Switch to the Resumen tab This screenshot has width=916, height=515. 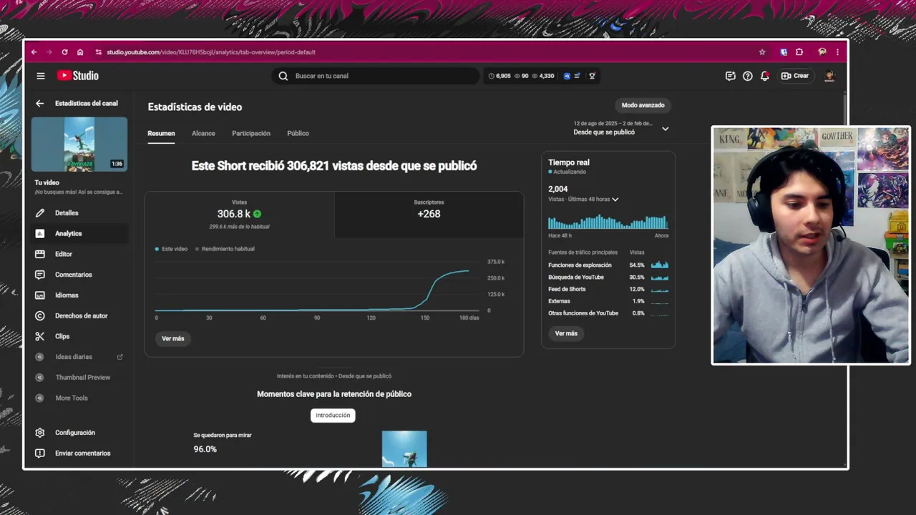pos(161,133)
